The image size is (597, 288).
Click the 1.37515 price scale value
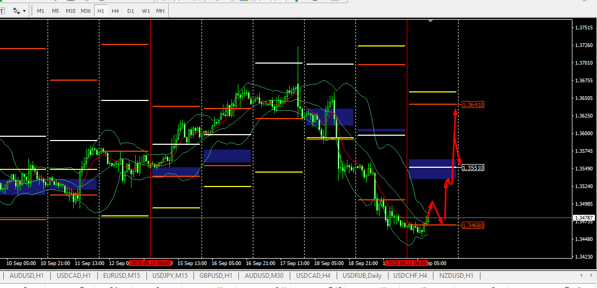[584, 28]
